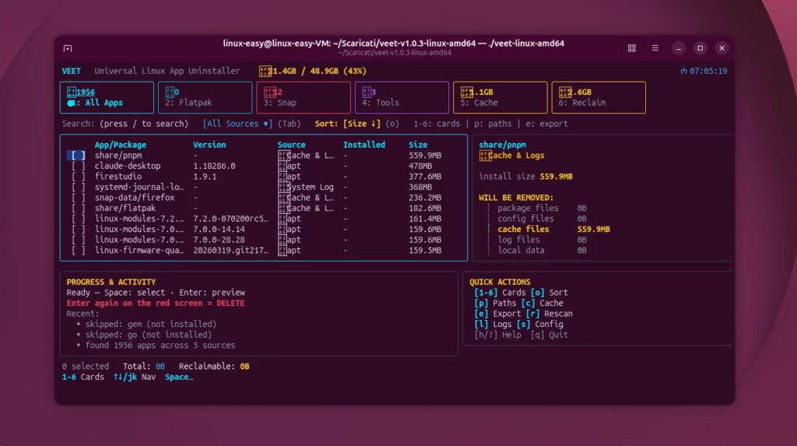The width and height of the screenshot is (797, 446).
Task: Click the [e] Export quick action
Action: coord(497,314)
